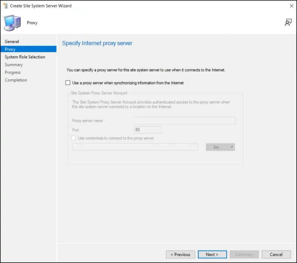297x263 pixels.
Task: Click the Port field showing 80
Action: click(148, 130)
